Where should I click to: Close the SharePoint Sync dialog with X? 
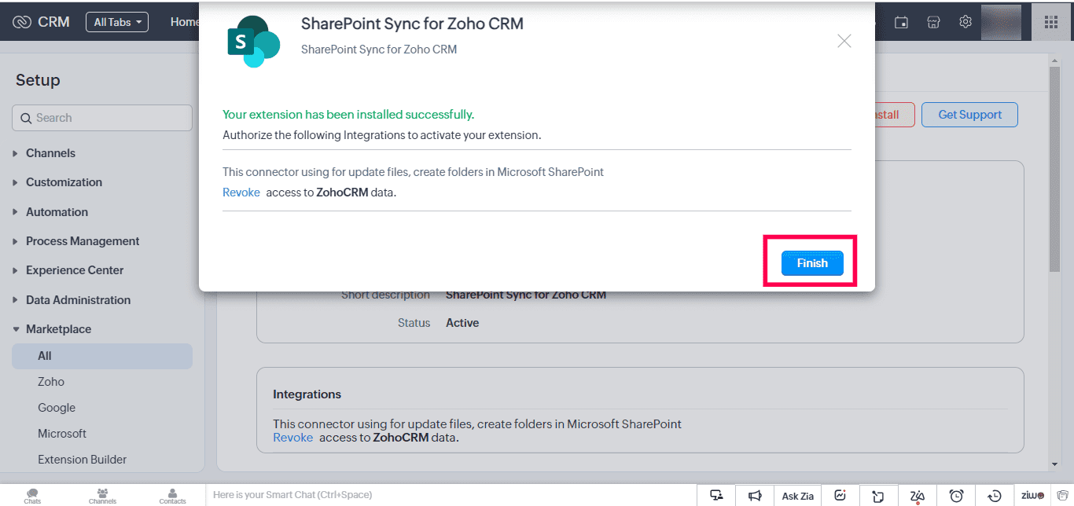[x=844, y=41]
